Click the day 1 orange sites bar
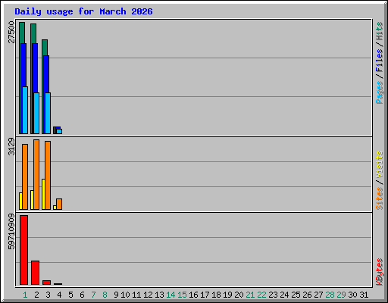Image resolution: width=388 pixels, height=303 pixels. pos(25,176)
